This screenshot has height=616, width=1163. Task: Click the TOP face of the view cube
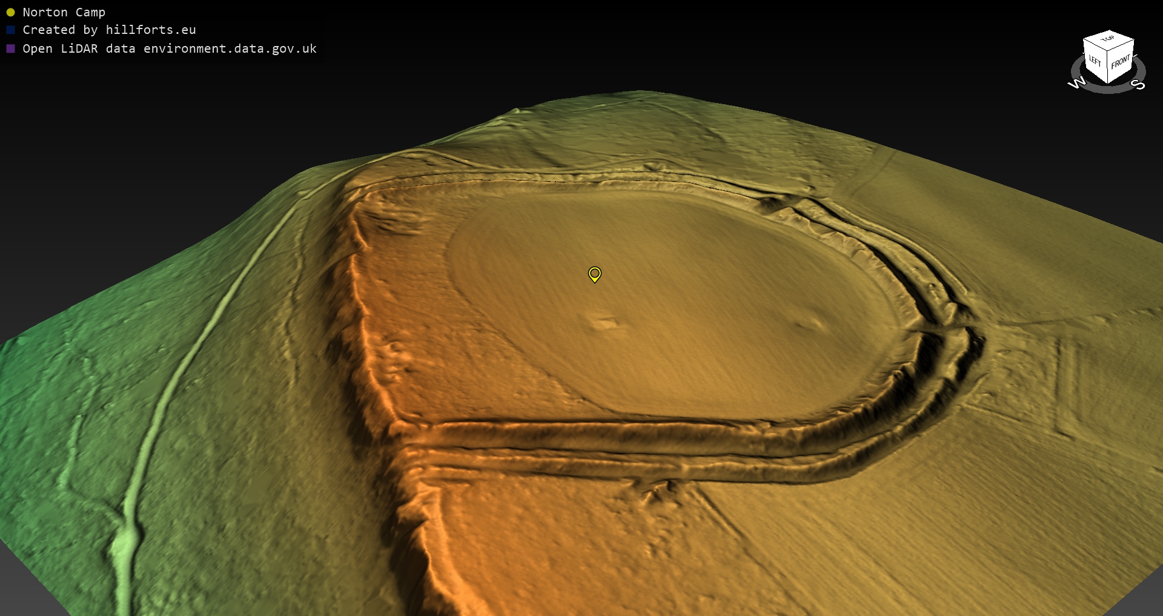pyautogui.click(x=1108, y=39)
